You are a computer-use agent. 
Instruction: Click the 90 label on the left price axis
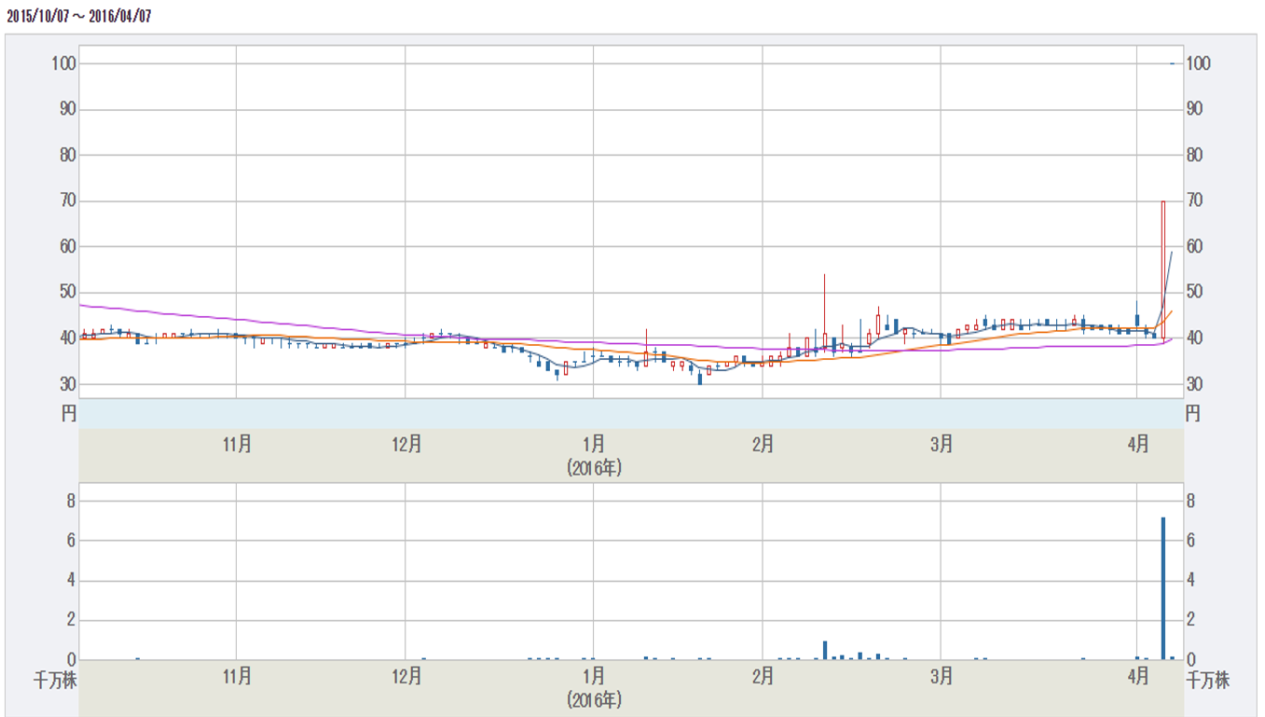coord(68,109)
